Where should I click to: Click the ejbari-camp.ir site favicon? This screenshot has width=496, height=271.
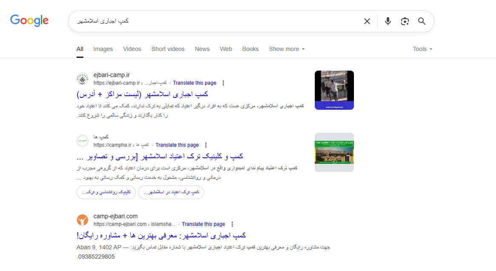[83, 79]
